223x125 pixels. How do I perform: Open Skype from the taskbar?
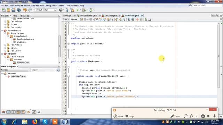[x=45, y=122]
